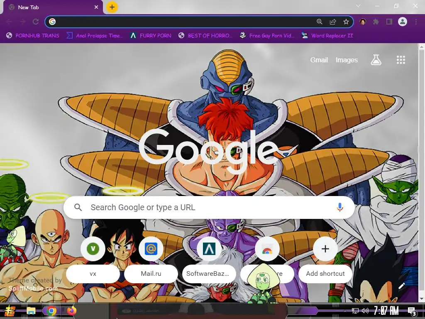Click the scrollbar down arrow

(422, 299)
